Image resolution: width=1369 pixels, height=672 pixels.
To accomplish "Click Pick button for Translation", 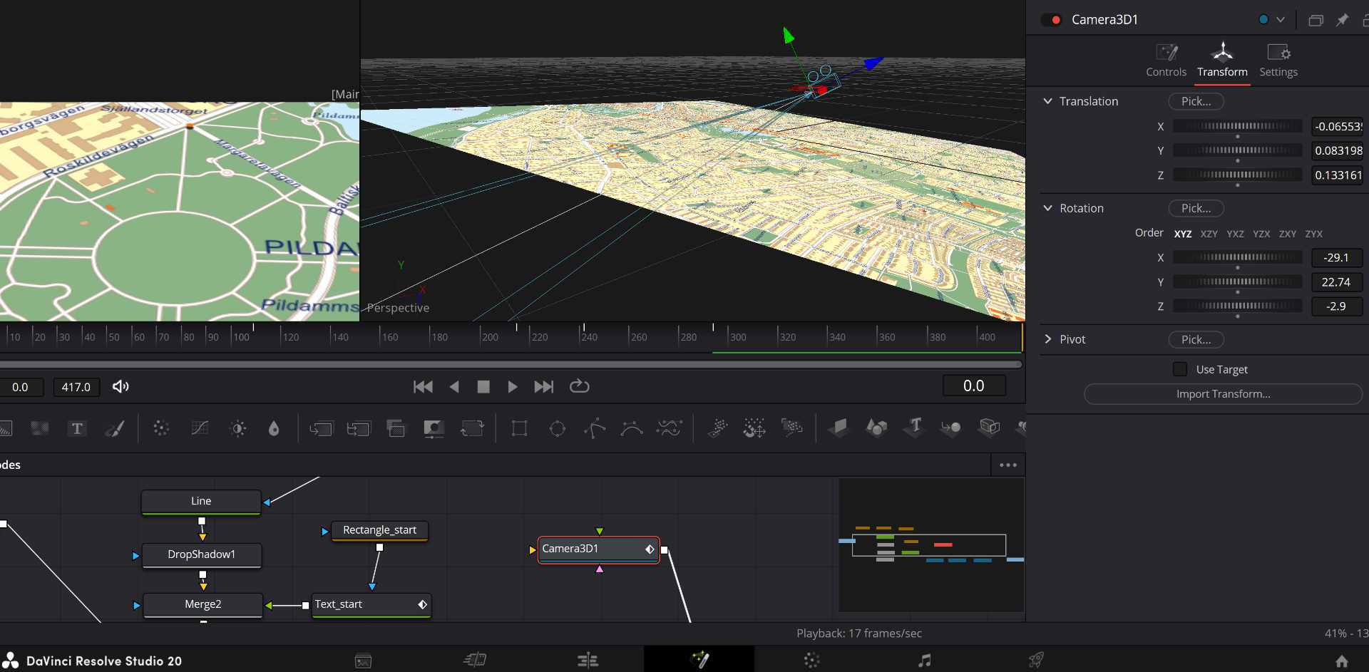I will pos(1196,101).
